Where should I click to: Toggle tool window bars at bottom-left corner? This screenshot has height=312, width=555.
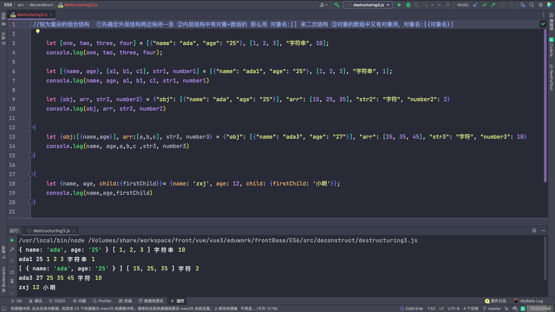click(4, 309)
